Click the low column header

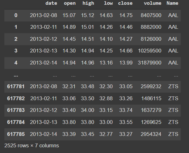tap(108, 3)
